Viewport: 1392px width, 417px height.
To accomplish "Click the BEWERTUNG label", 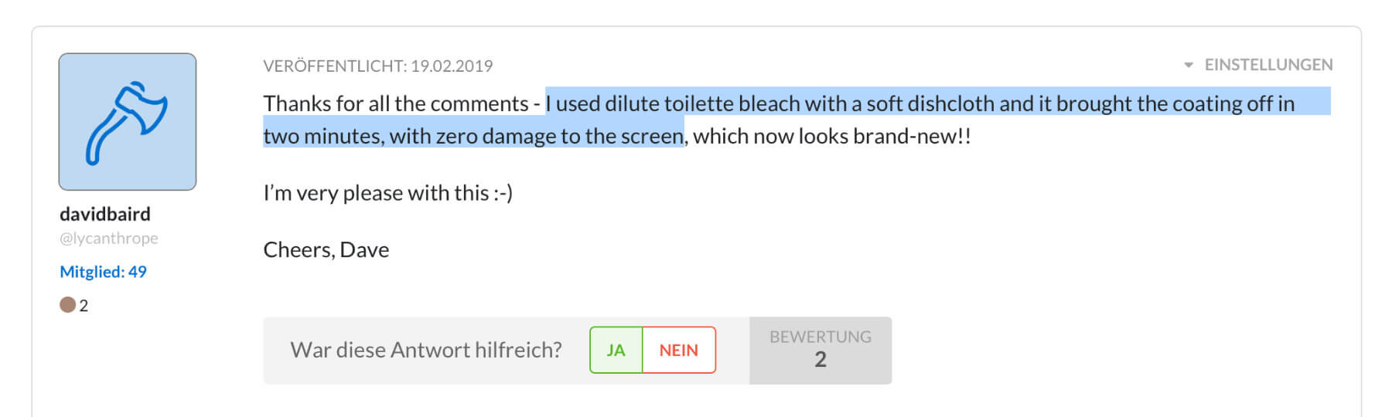I will tap(821, 337).
